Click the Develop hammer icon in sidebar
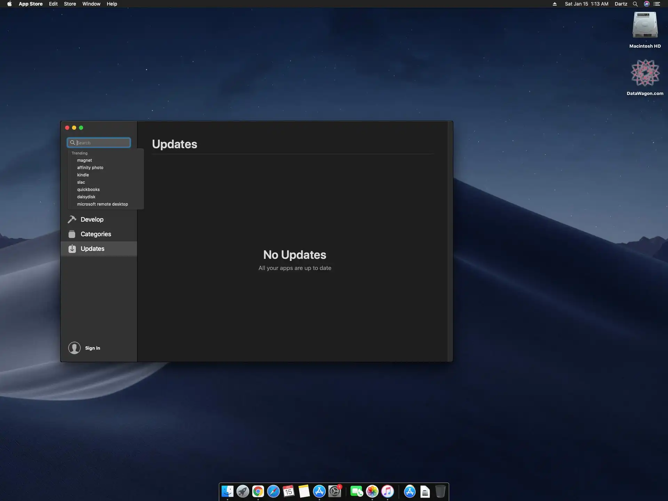The image size is (668, 501). tap(72, 220)
